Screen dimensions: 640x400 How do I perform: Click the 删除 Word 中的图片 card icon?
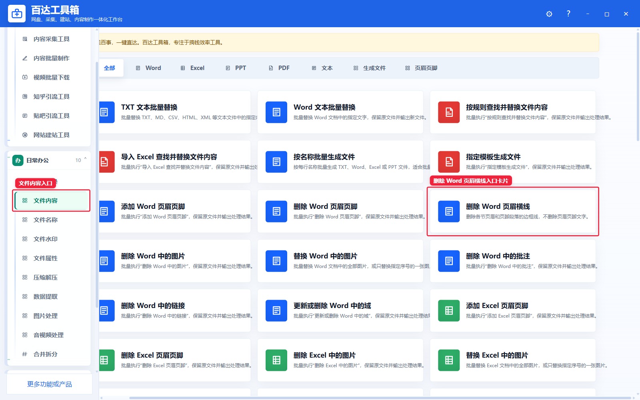point(107,261)
